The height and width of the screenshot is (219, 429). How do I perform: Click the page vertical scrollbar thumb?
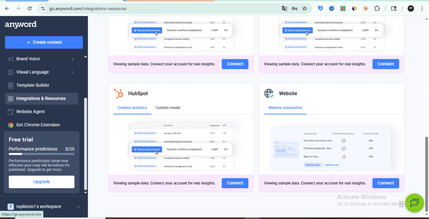point(426,174)
